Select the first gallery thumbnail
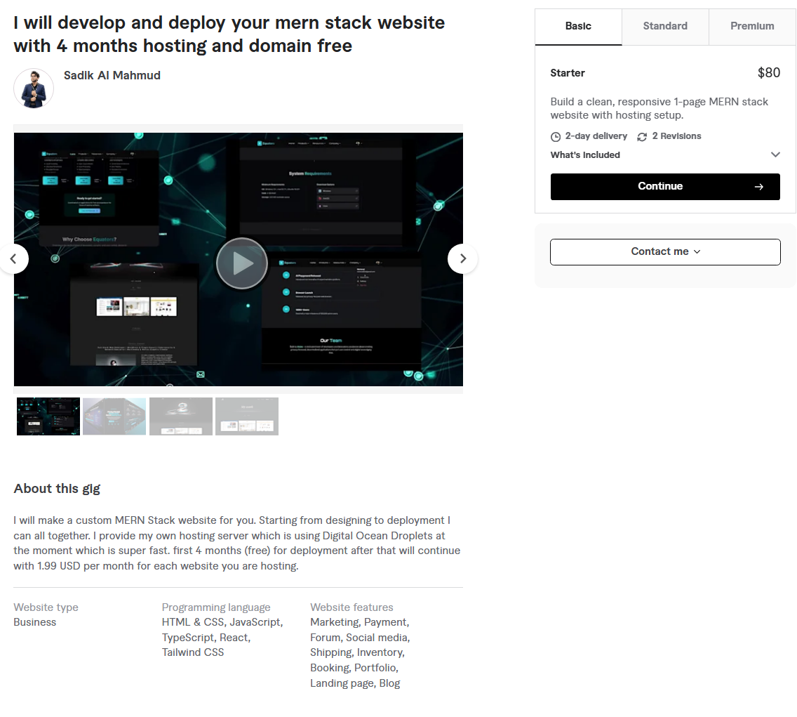797x717 pixels. [x=48, y=416]
